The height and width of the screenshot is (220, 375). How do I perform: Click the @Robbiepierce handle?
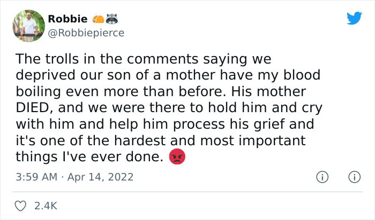86,33
